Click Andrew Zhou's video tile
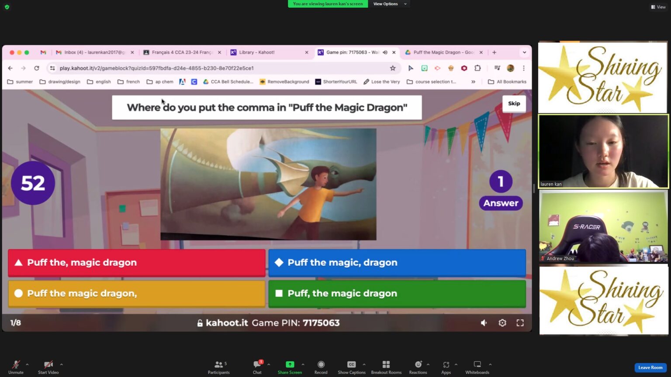The height and width of the screenshot is (377, 671). click(603, 226)
